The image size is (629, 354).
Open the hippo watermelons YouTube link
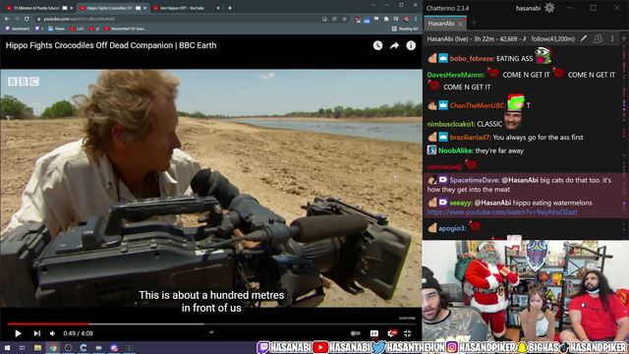502,212
